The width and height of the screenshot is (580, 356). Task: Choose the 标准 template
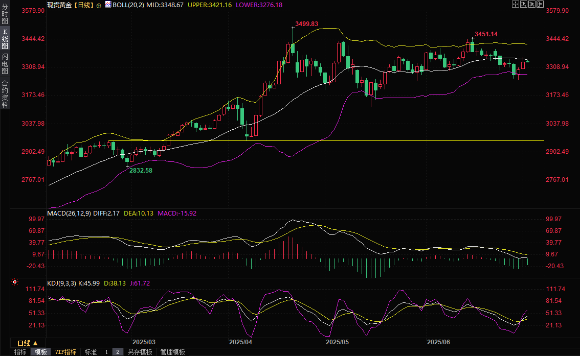pyautogui.click(x=91, y=352)
